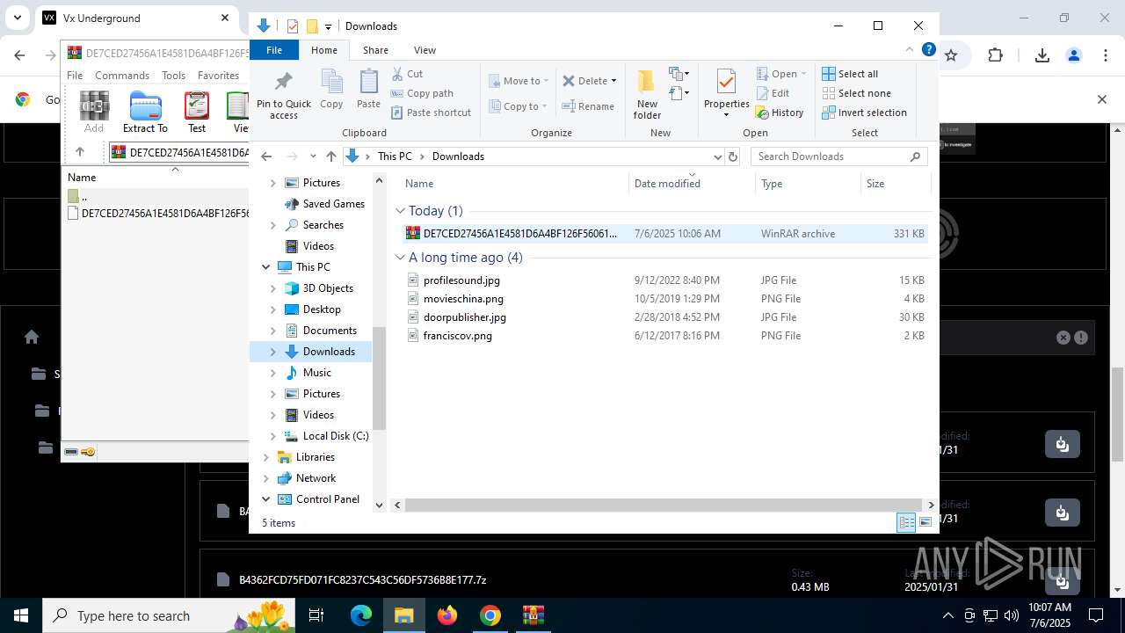1125x633 pixels.
Task: Open Tools menu in WinRAR
Action: [173, 76]
